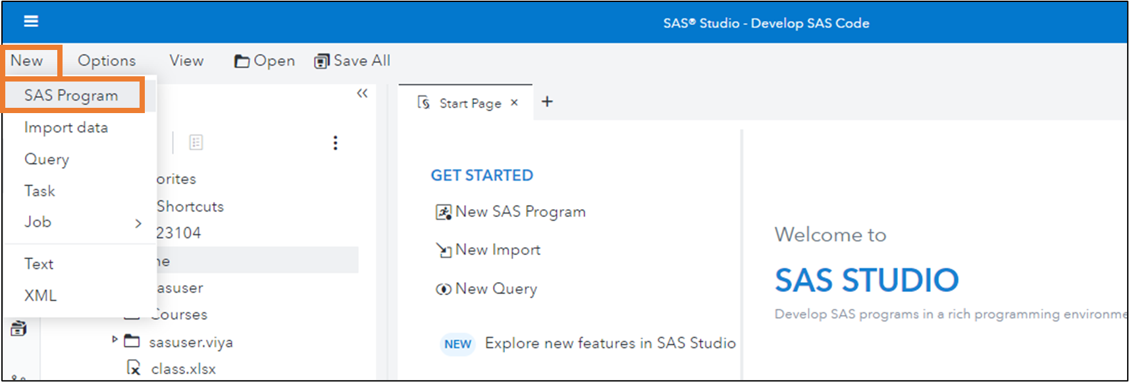Screen dimensions: 1129x382
Task: Click the New Query icon
Action: pos(443,289)
